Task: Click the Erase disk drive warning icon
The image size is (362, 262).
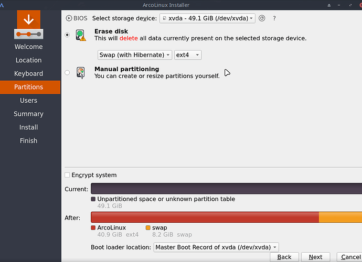Action: click(x=81, y=35)
